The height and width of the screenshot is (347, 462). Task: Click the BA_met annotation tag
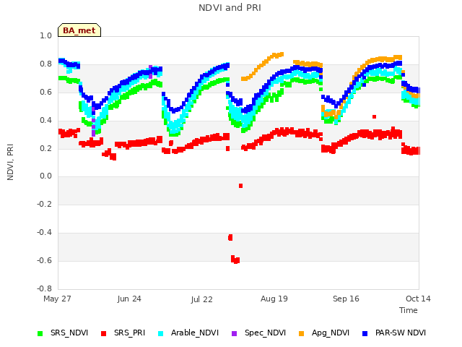click(x=79, y=30)
